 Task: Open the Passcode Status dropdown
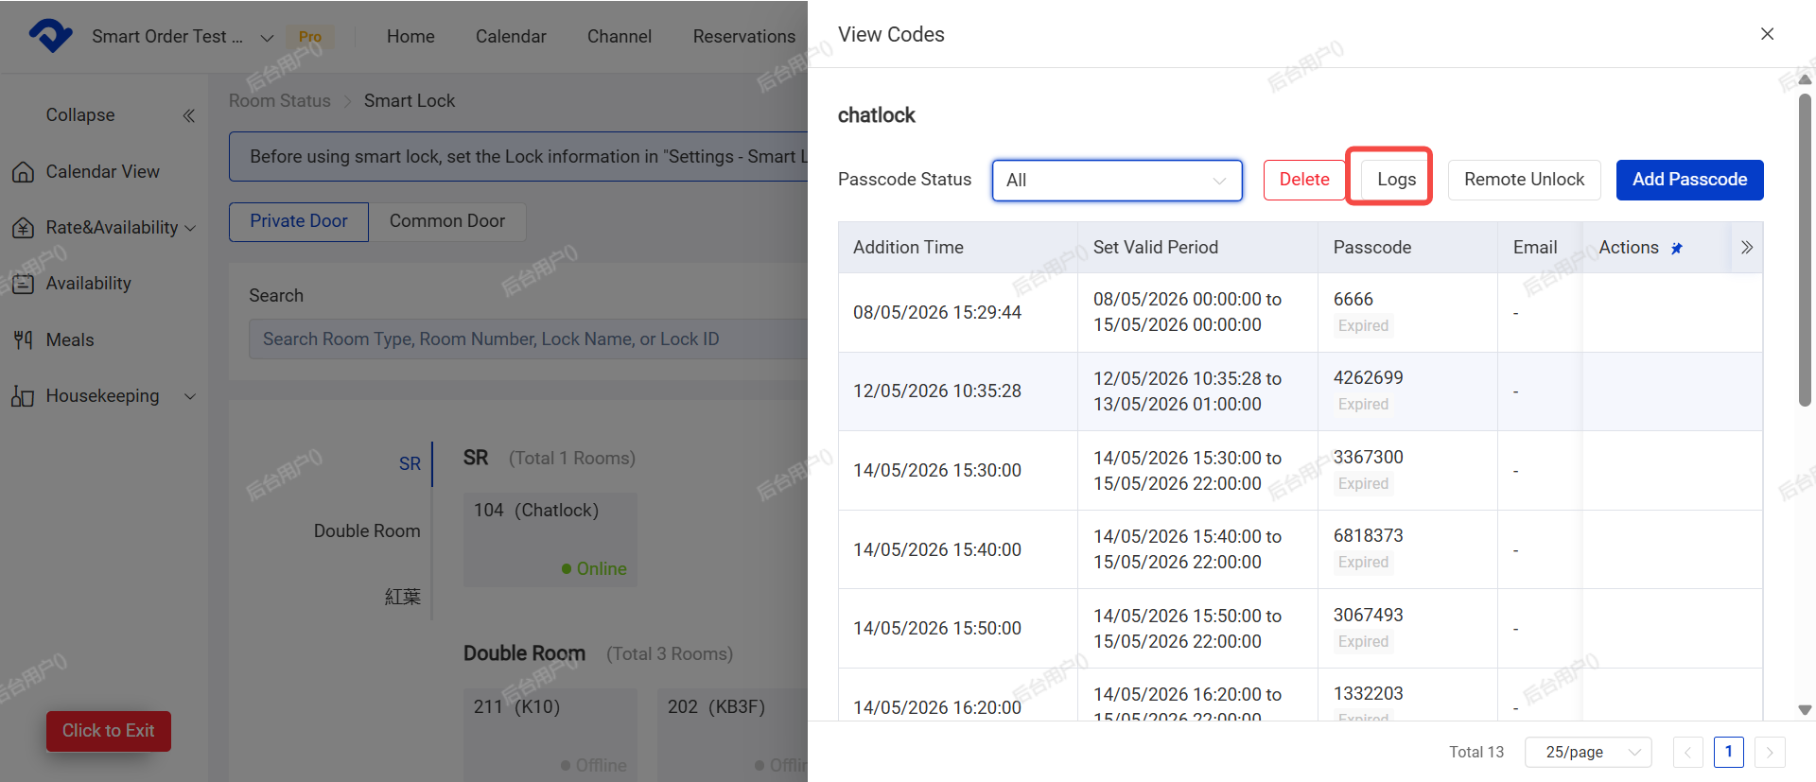[x=1117, y=180]
